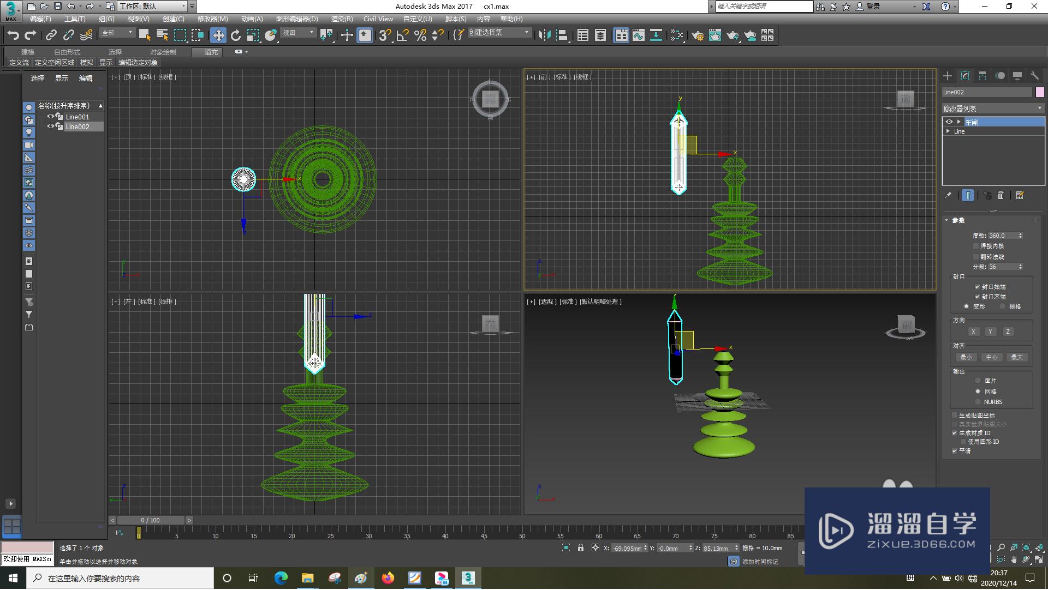Expand Line stack entry arrow
Image resolution: width=1048 pixels, height=590 pixels.
click(948, 131)
